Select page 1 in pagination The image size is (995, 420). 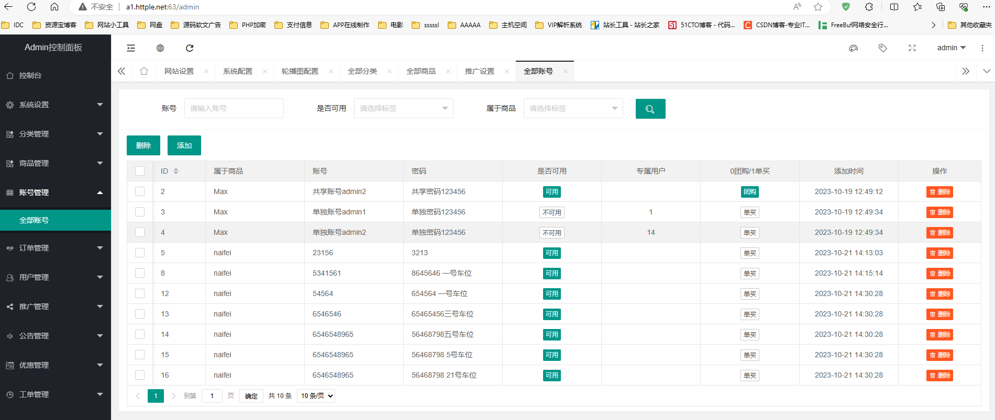(156, 396)
